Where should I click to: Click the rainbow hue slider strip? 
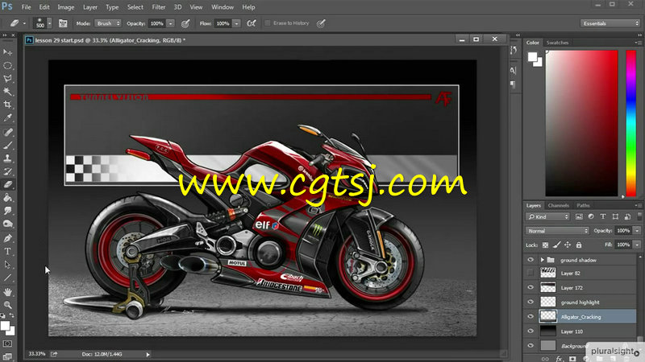(x=631, y=124)
